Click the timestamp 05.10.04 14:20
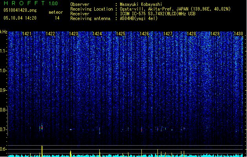The width and height of the screenshot is (247, 157). tap(20, 18)
